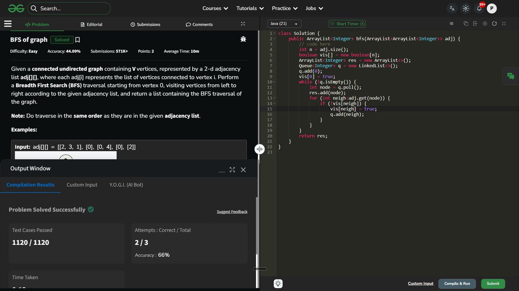519x291 pixels.
Task: Click the "1120 / 1120" test cases value
Action: (x=31, y=243)
